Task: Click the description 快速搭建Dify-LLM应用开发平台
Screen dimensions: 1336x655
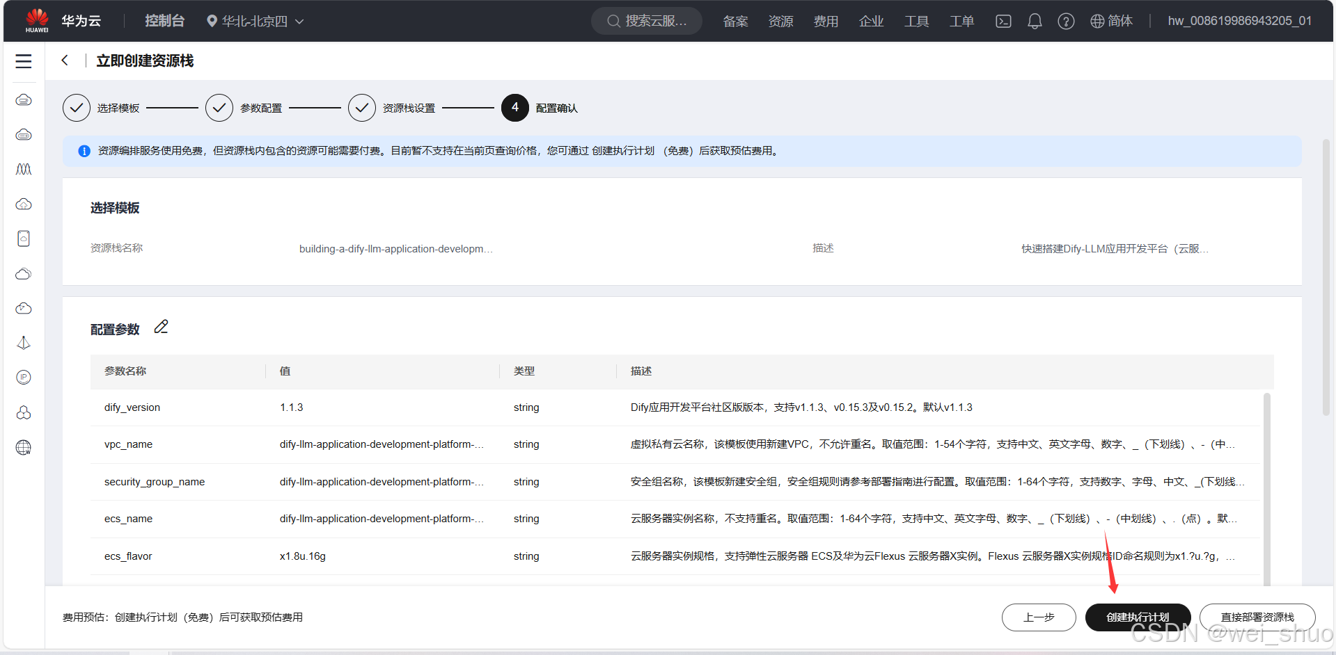Action: [1115, 249]
